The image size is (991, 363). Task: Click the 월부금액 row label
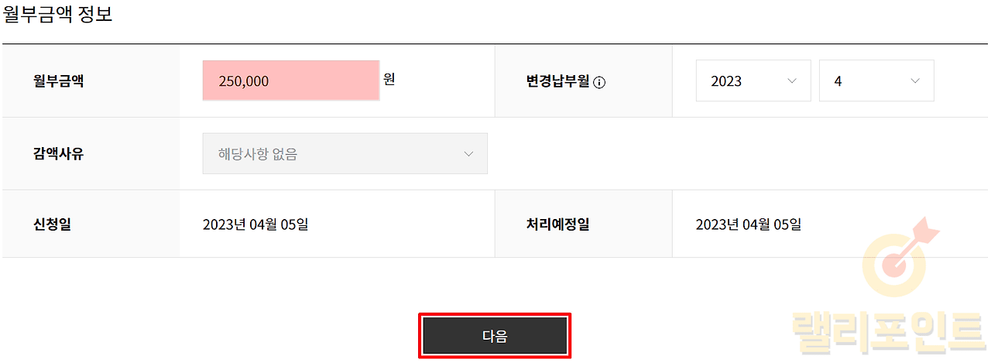pyautogui.click(x=59, y=80)
